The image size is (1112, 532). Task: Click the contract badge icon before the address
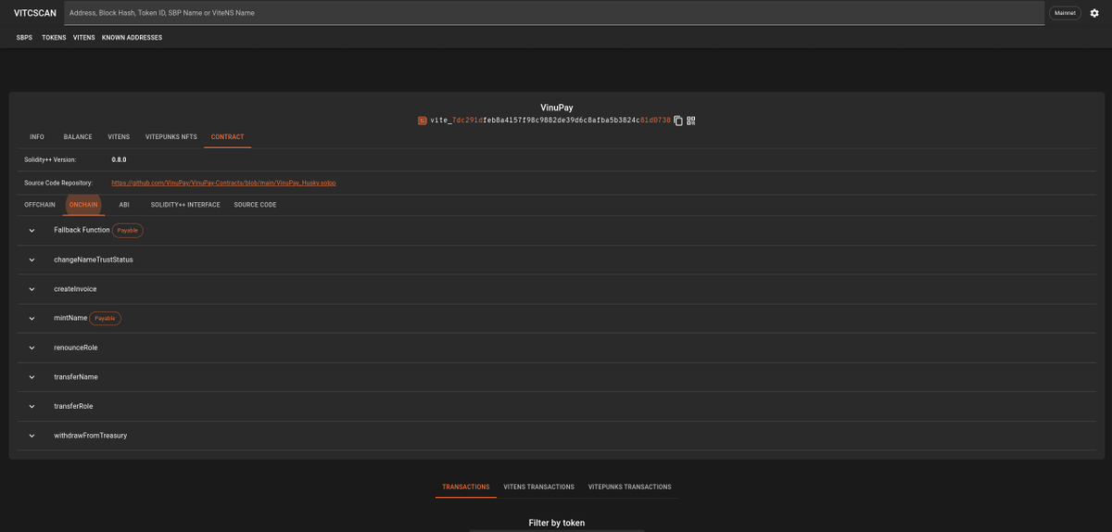coord(423,120)
